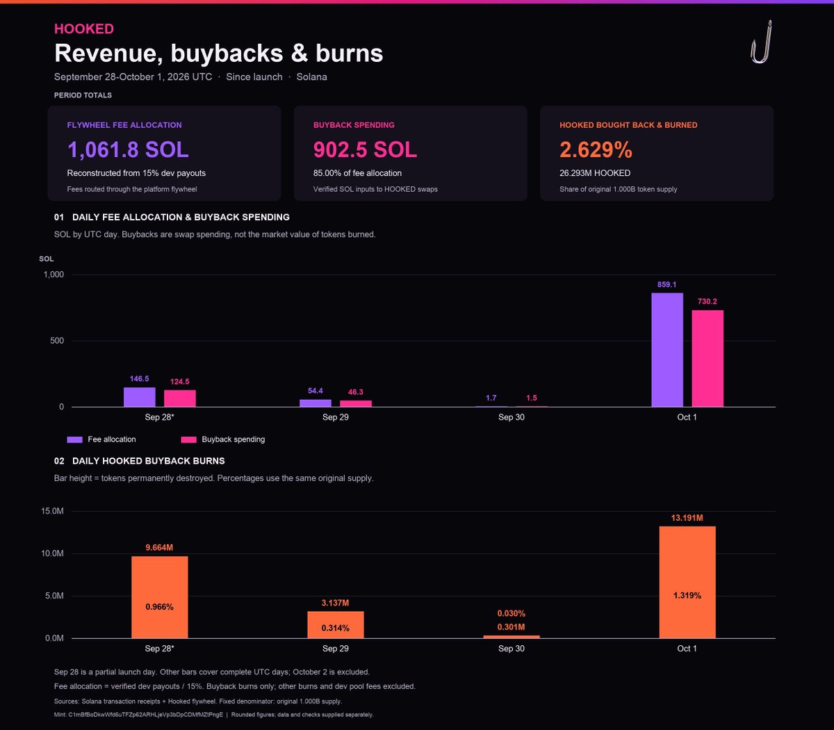Click the Sep 28 purple fee allocation bar
The image size is (834, 730).
140,397
